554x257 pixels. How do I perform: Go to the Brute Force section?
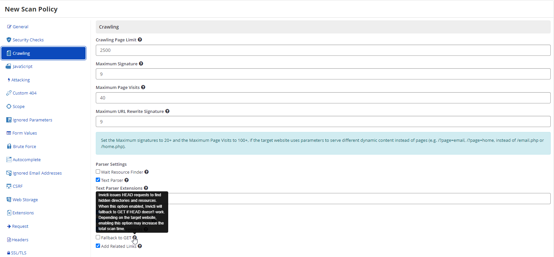coord(24,146)
